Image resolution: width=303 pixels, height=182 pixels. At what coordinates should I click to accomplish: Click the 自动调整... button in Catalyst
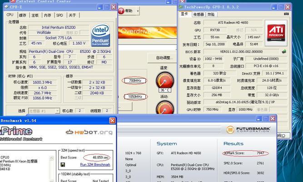tap(163, 58)
